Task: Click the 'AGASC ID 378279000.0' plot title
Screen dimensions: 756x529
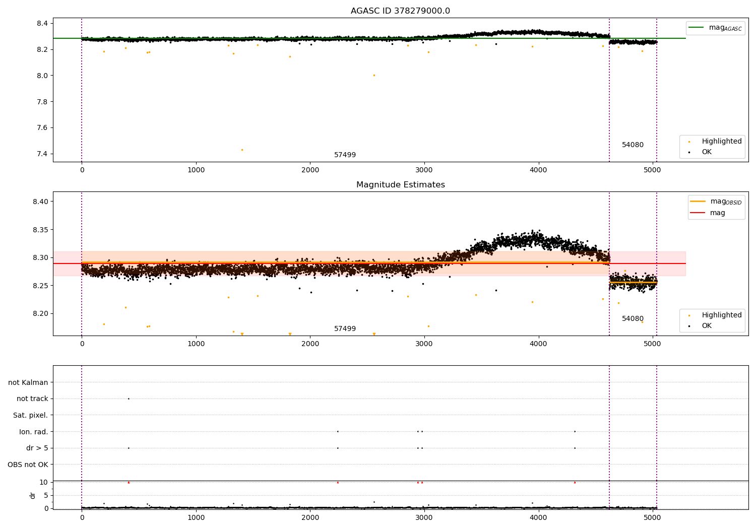Action: [400, 11]
